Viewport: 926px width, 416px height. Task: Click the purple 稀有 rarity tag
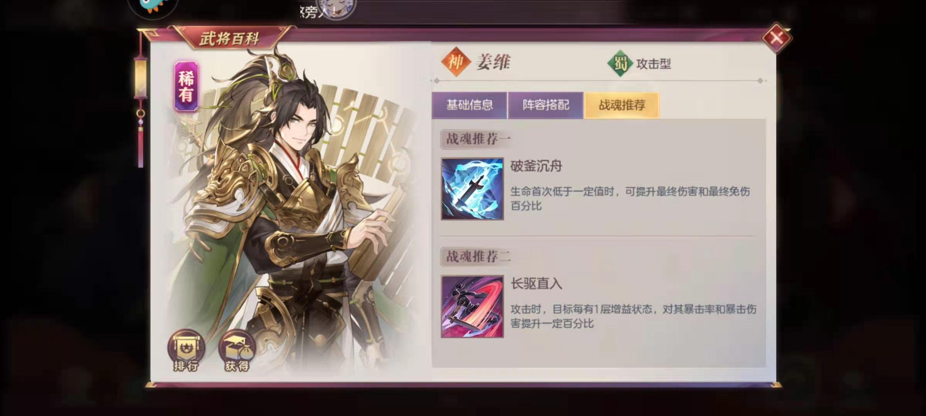pyautogui.click(x=186, y=86)
